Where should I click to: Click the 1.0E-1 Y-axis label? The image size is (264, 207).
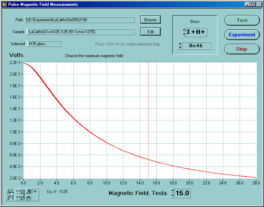15,132
